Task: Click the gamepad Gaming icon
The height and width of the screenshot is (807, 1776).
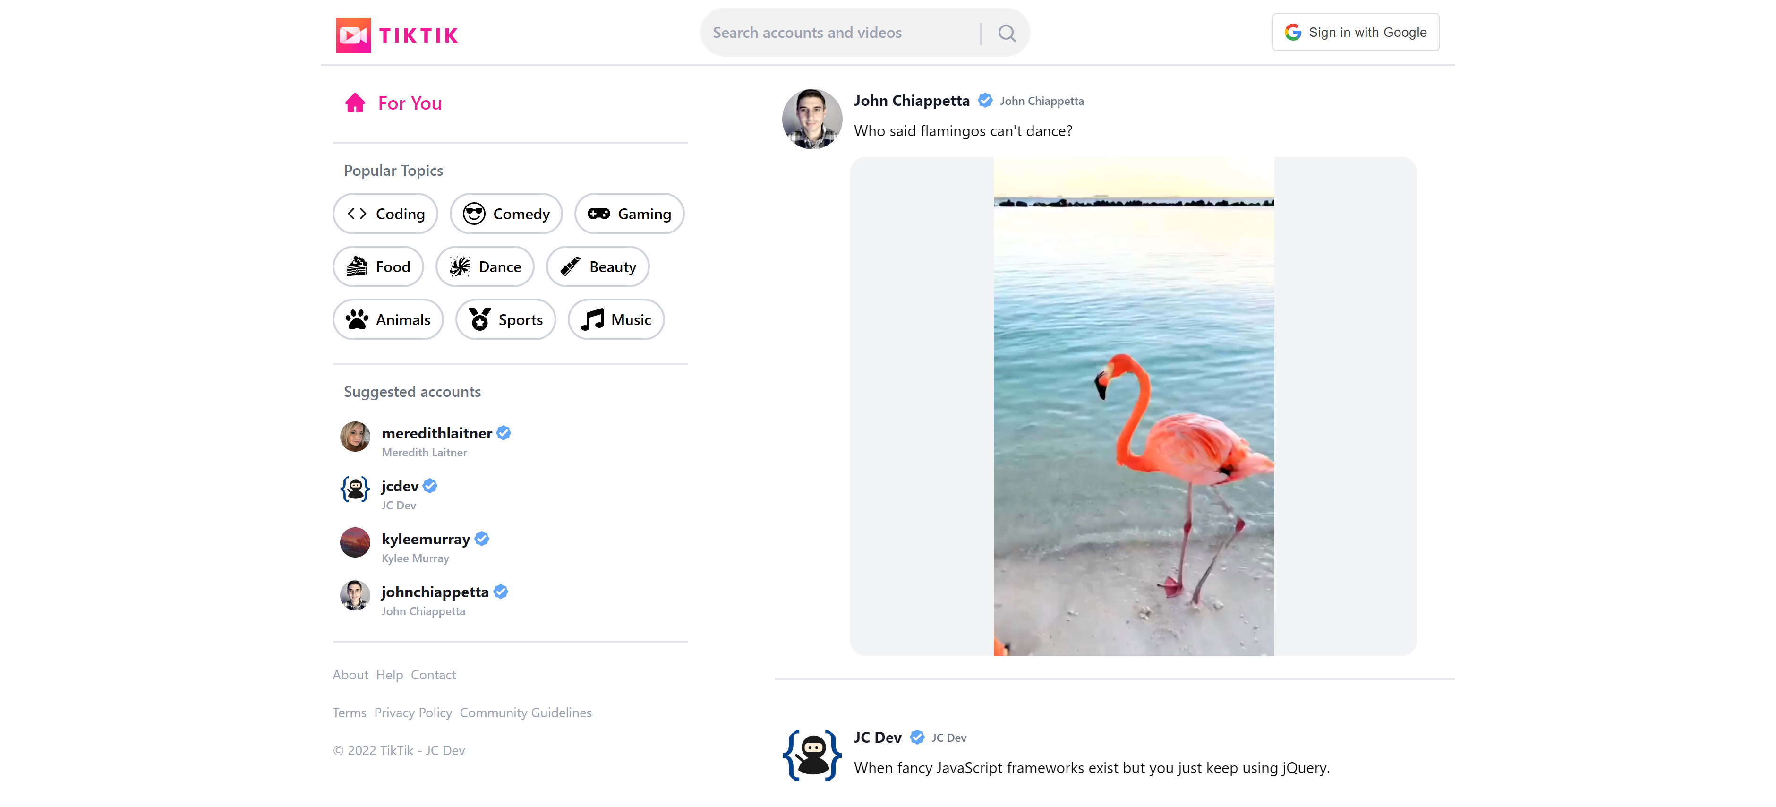Action: (x=598, y=214)
